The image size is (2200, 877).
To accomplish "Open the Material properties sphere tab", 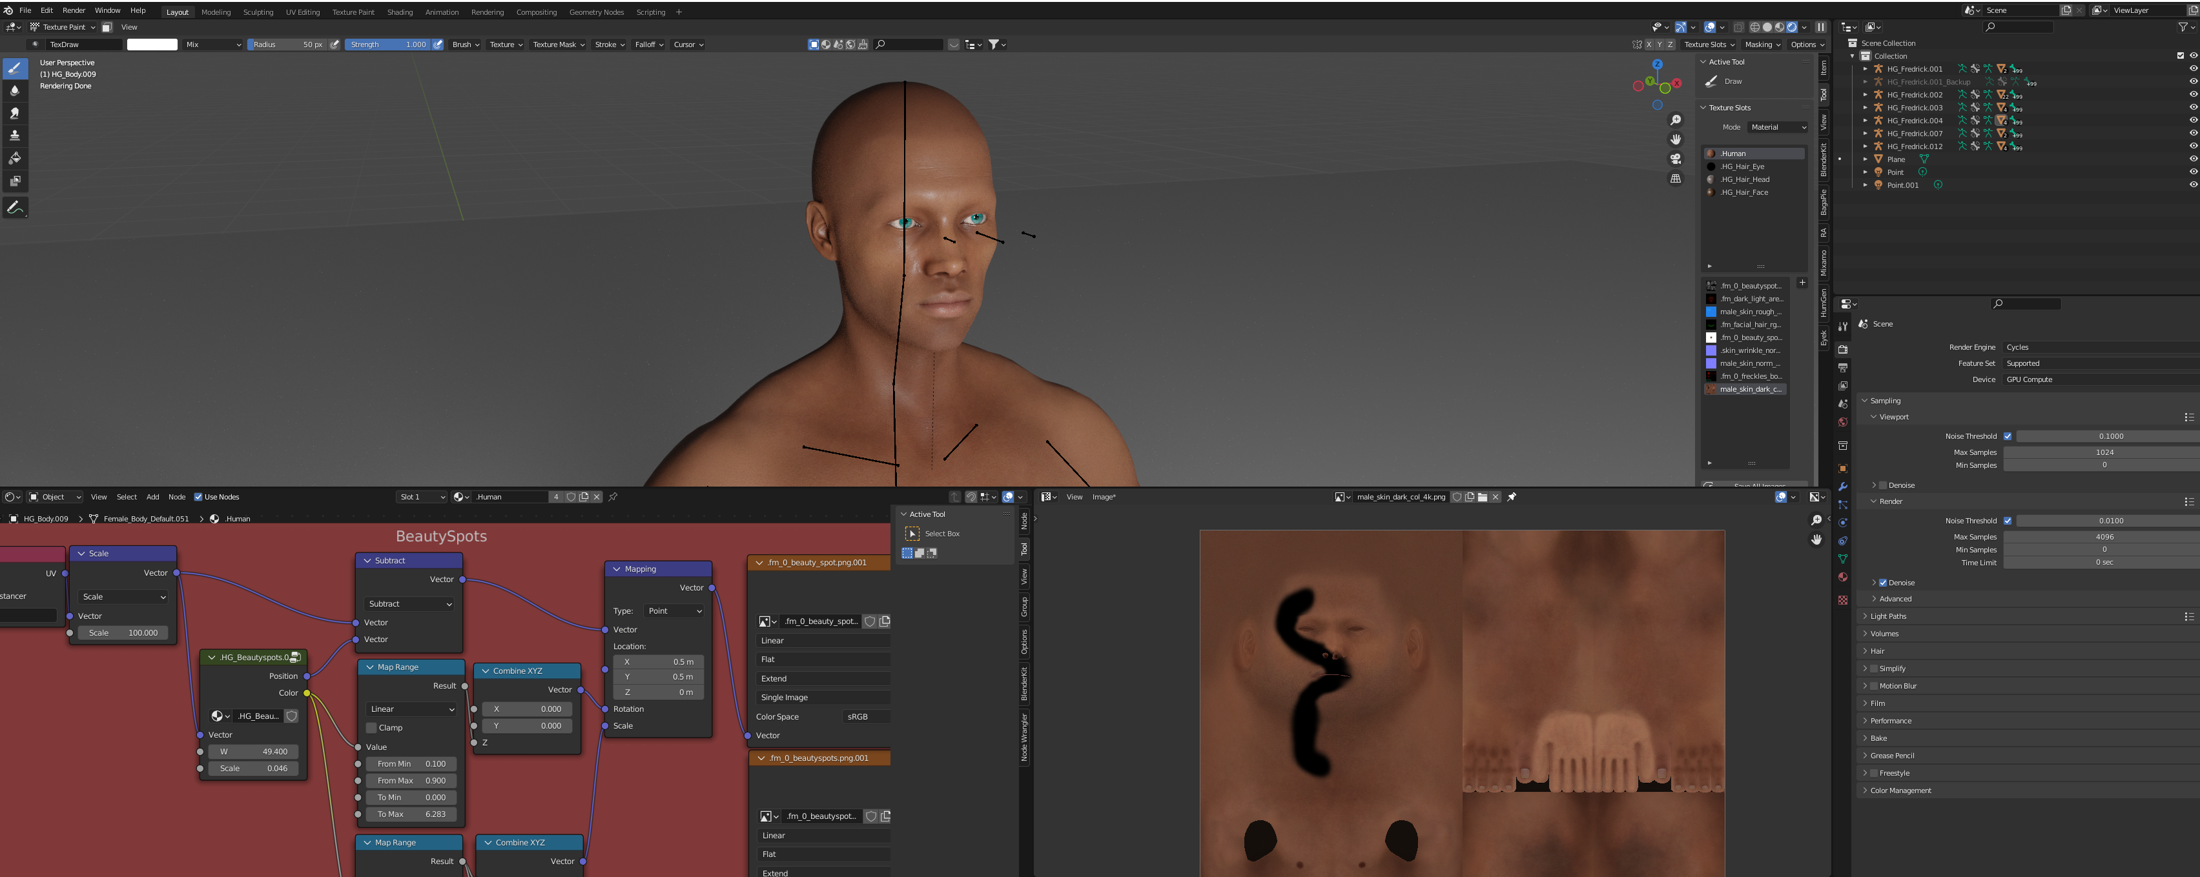I will 1842,577.
